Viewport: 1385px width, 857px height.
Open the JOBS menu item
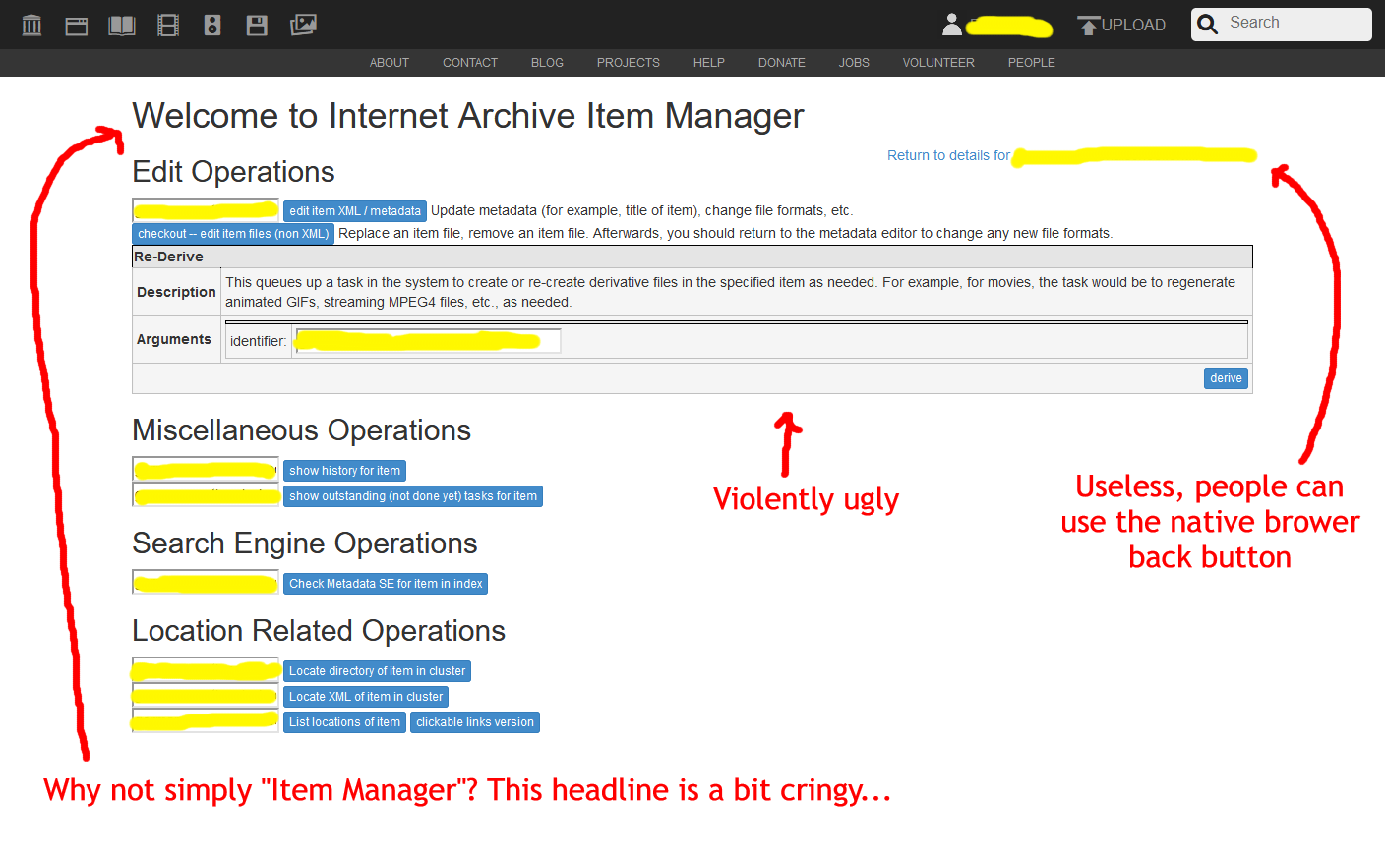[854, 63]
